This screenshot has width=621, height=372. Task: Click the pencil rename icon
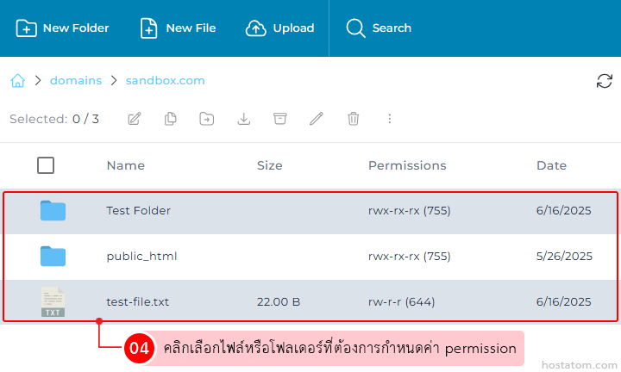(x=317, y=119)
